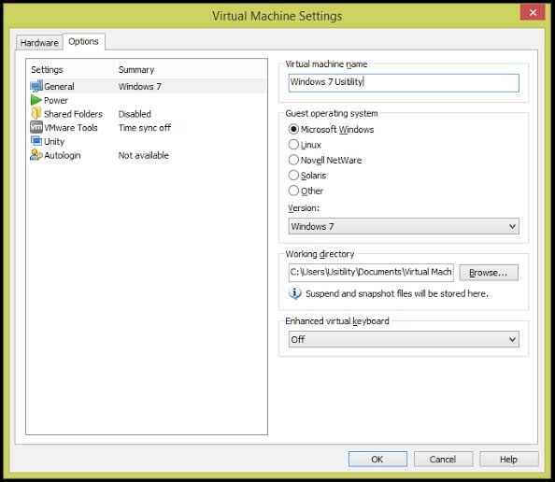Click the green Power arrow icon
Screen dimensions: 555x482
tap(36, 100)
